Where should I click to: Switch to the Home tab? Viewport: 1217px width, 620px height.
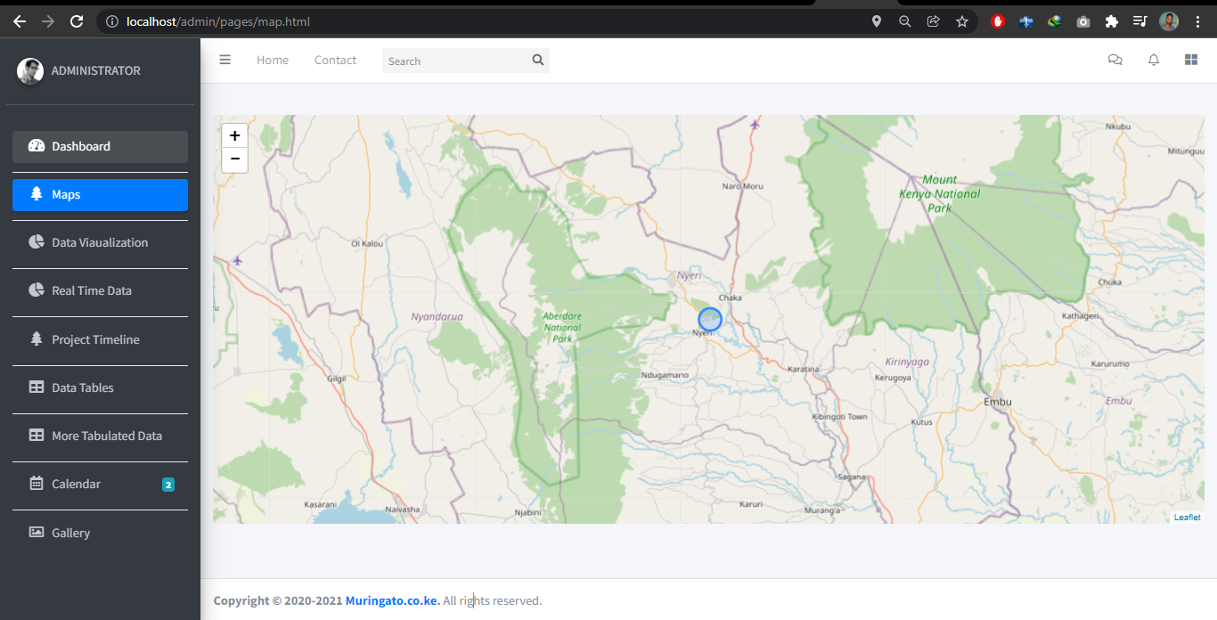coord(272,60)
